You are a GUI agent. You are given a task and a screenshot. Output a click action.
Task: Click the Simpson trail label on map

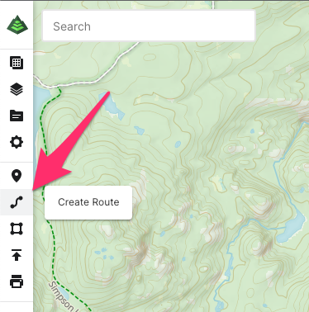pyautogui.click(x=61, y=296)
